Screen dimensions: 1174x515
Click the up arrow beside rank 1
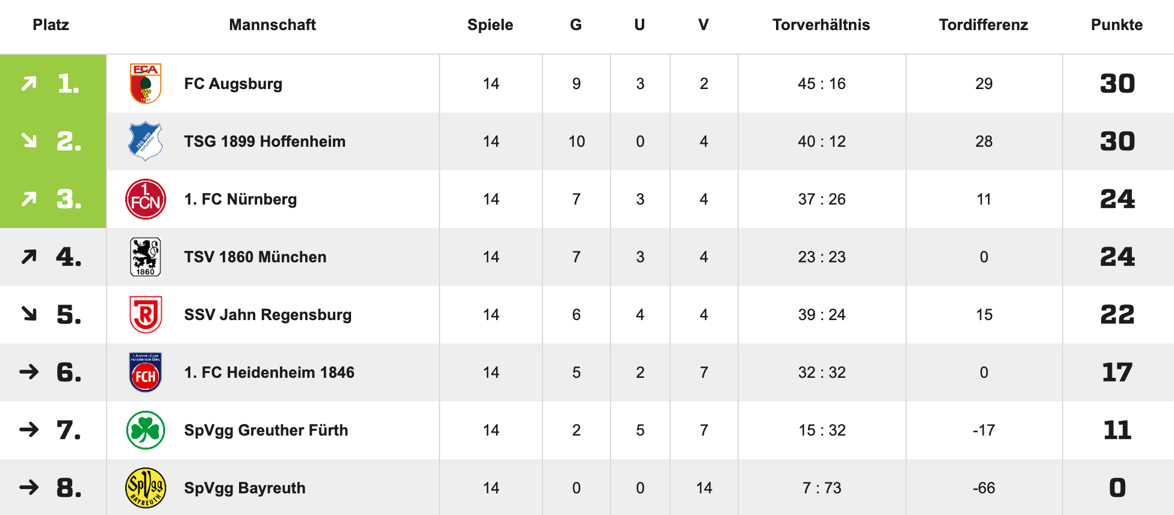(29, 84)
